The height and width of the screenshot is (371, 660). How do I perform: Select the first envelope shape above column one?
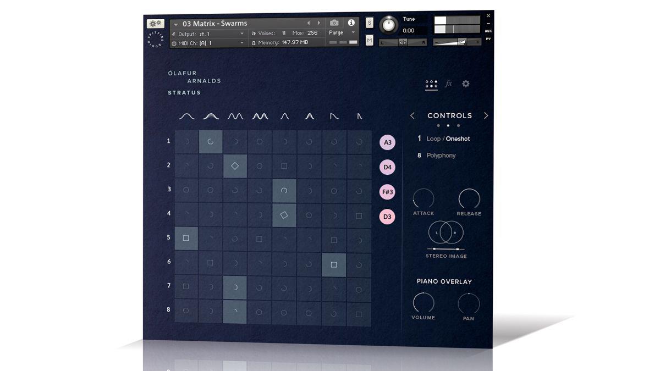187,116
